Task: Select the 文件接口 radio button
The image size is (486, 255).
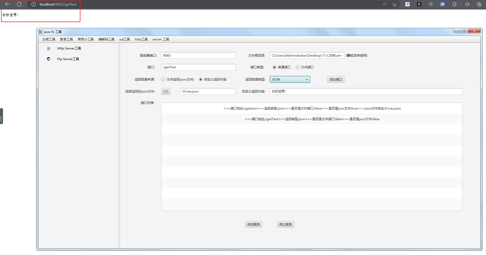Action: pyautogui.click(x=298, y=67)
